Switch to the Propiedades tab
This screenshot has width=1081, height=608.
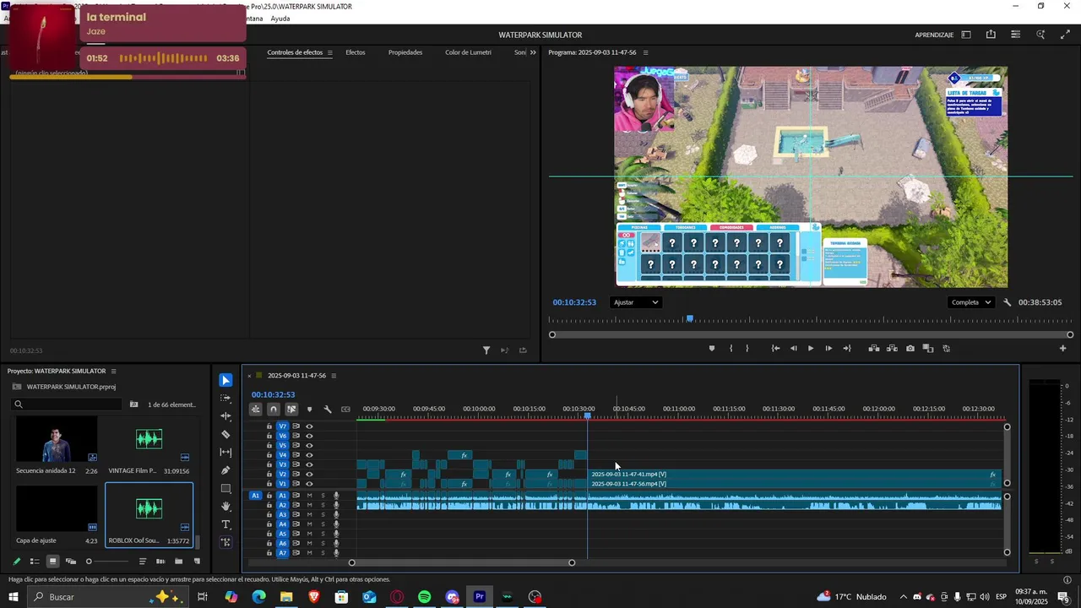405,52
